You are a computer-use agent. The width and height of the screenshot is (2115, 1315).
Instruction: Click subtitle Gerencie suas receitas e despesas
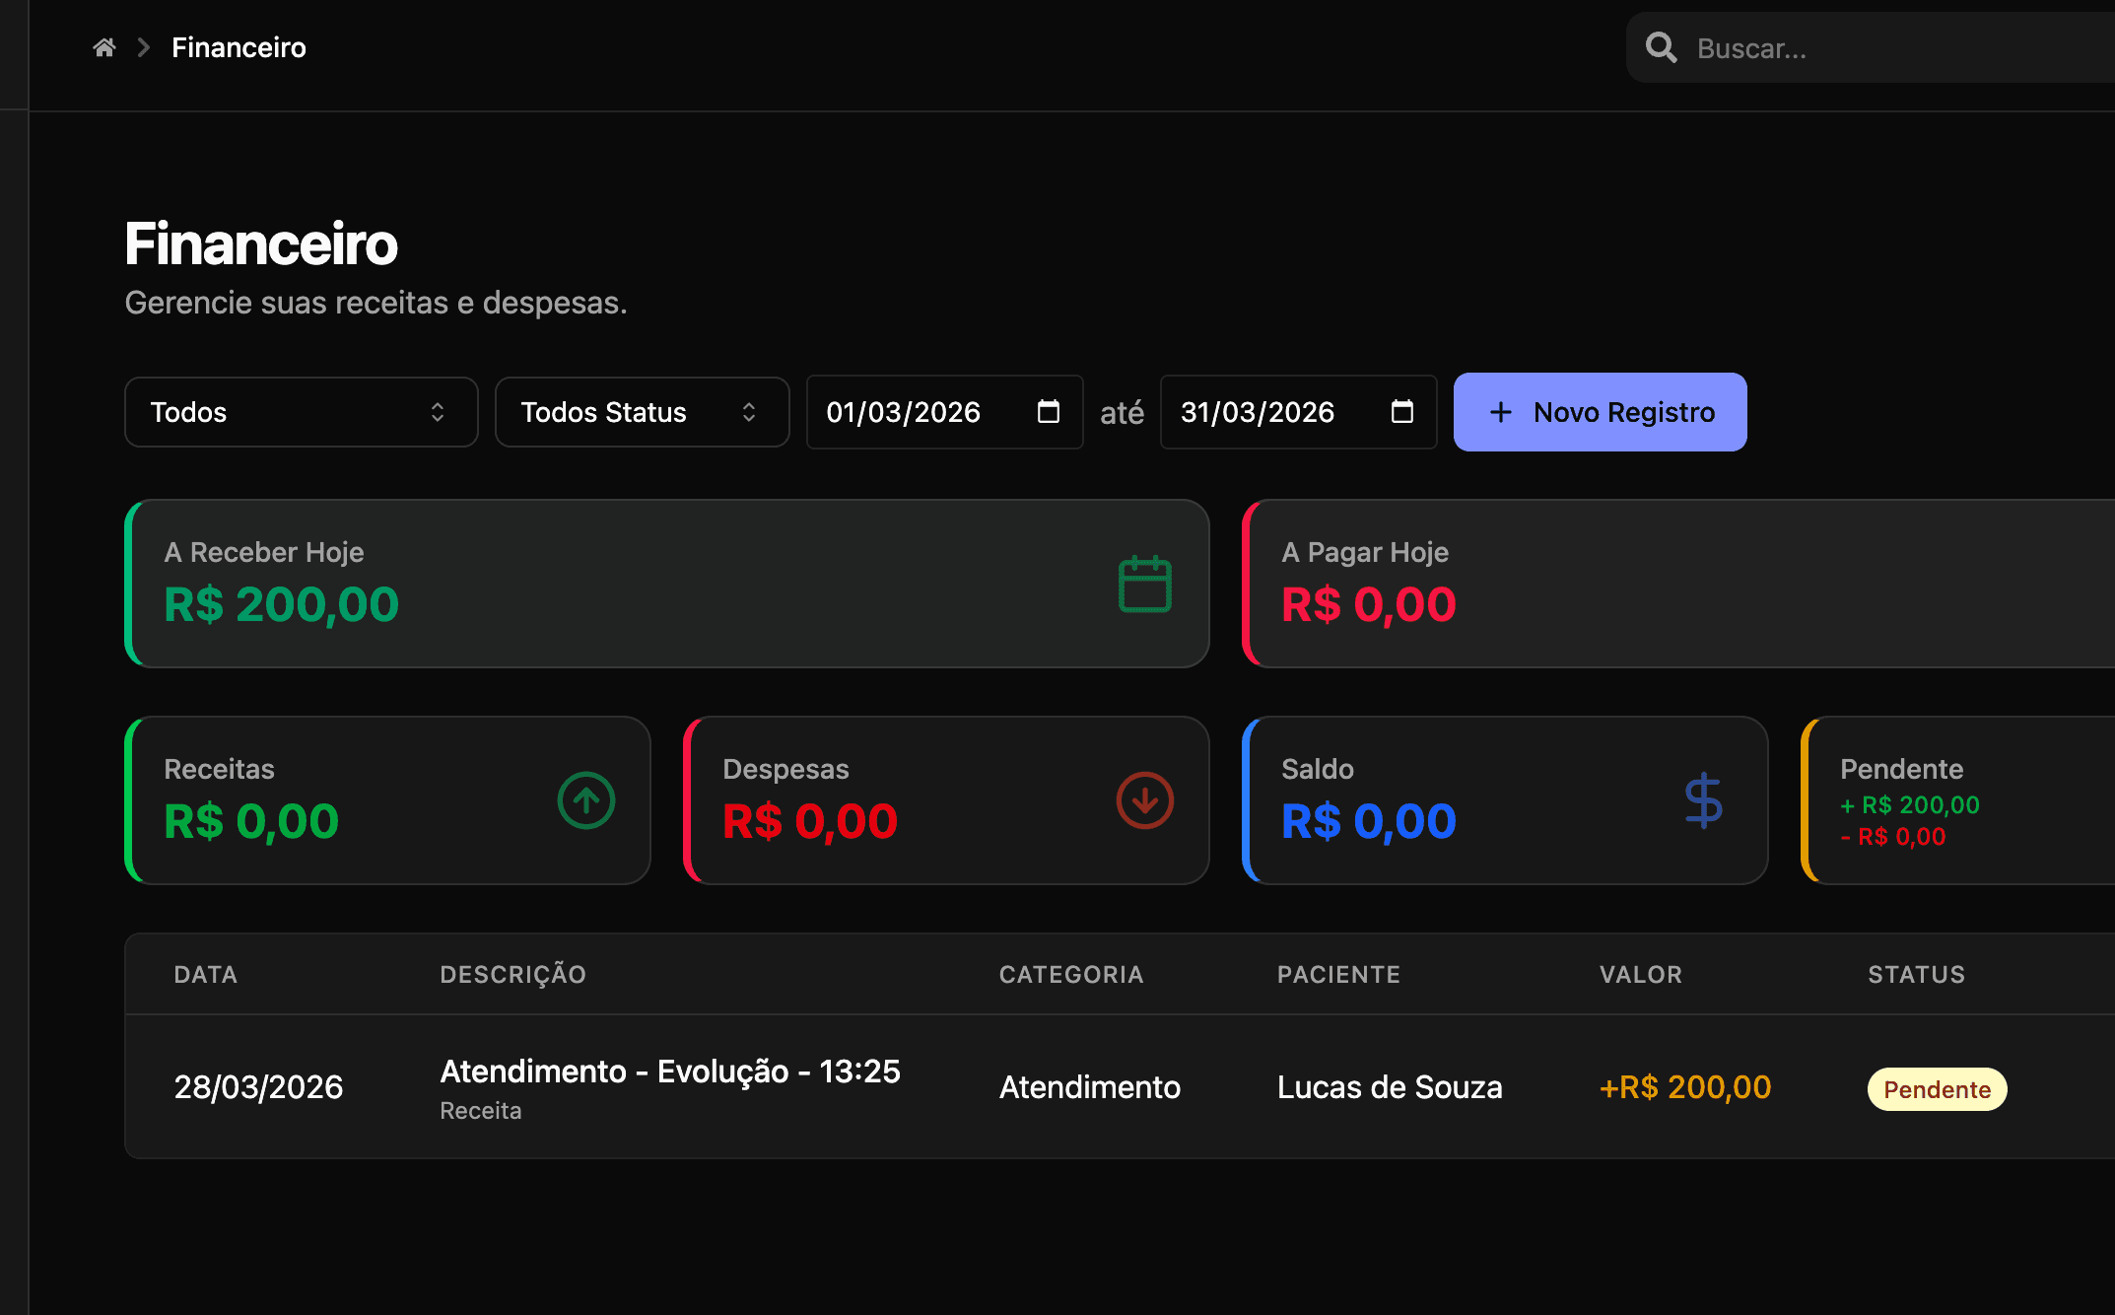[376, 303]
